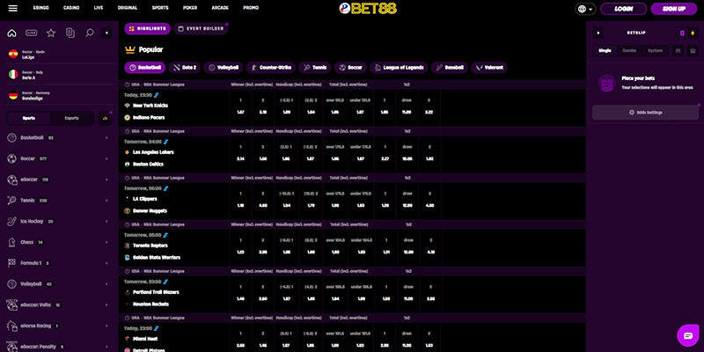Switch to the Sports toggle
Image resolution: width=704 pixels, height=352 pixels.
tap(29, 119)
